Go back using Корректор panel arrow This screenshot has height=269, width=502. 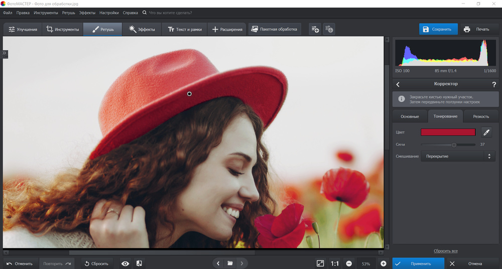(x=398, y=84)
